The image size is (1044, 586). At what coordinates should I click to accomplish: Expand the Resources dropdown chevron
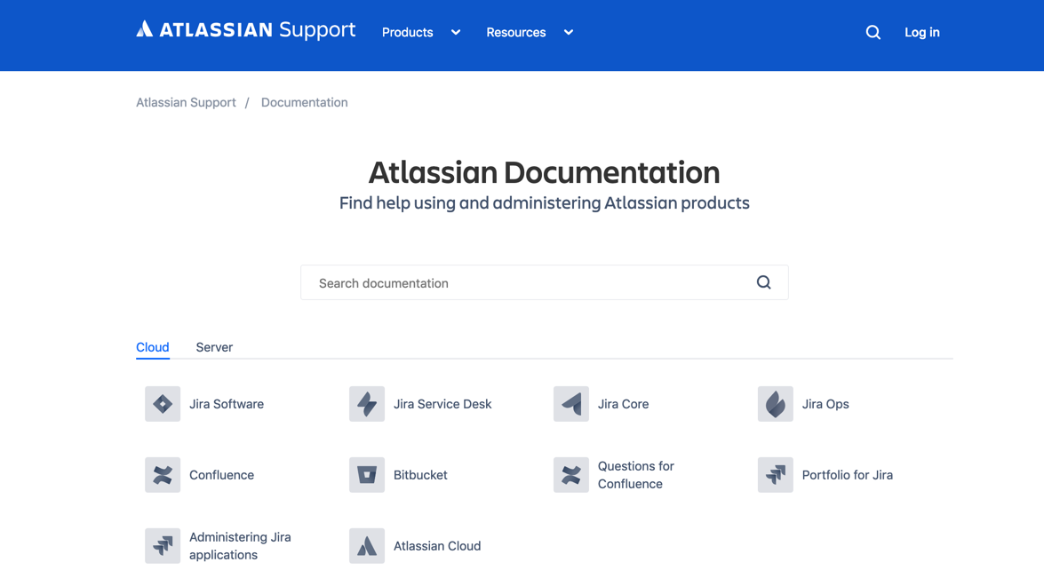pos(569,32)
